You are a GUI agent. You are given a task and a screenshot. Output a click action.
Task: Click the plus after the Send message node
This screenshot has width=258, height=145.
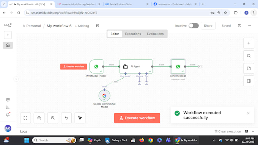coord(200,67)
